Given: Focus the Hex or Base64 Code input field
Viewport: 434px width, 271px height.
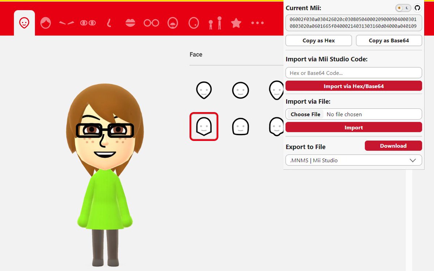Looking at the screenshot, I should (354, 73).
